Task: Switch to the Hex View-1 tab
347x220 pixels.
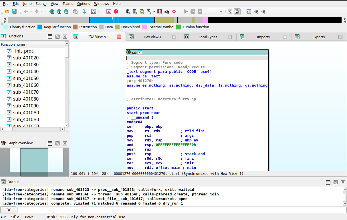Action: [152, 37]
